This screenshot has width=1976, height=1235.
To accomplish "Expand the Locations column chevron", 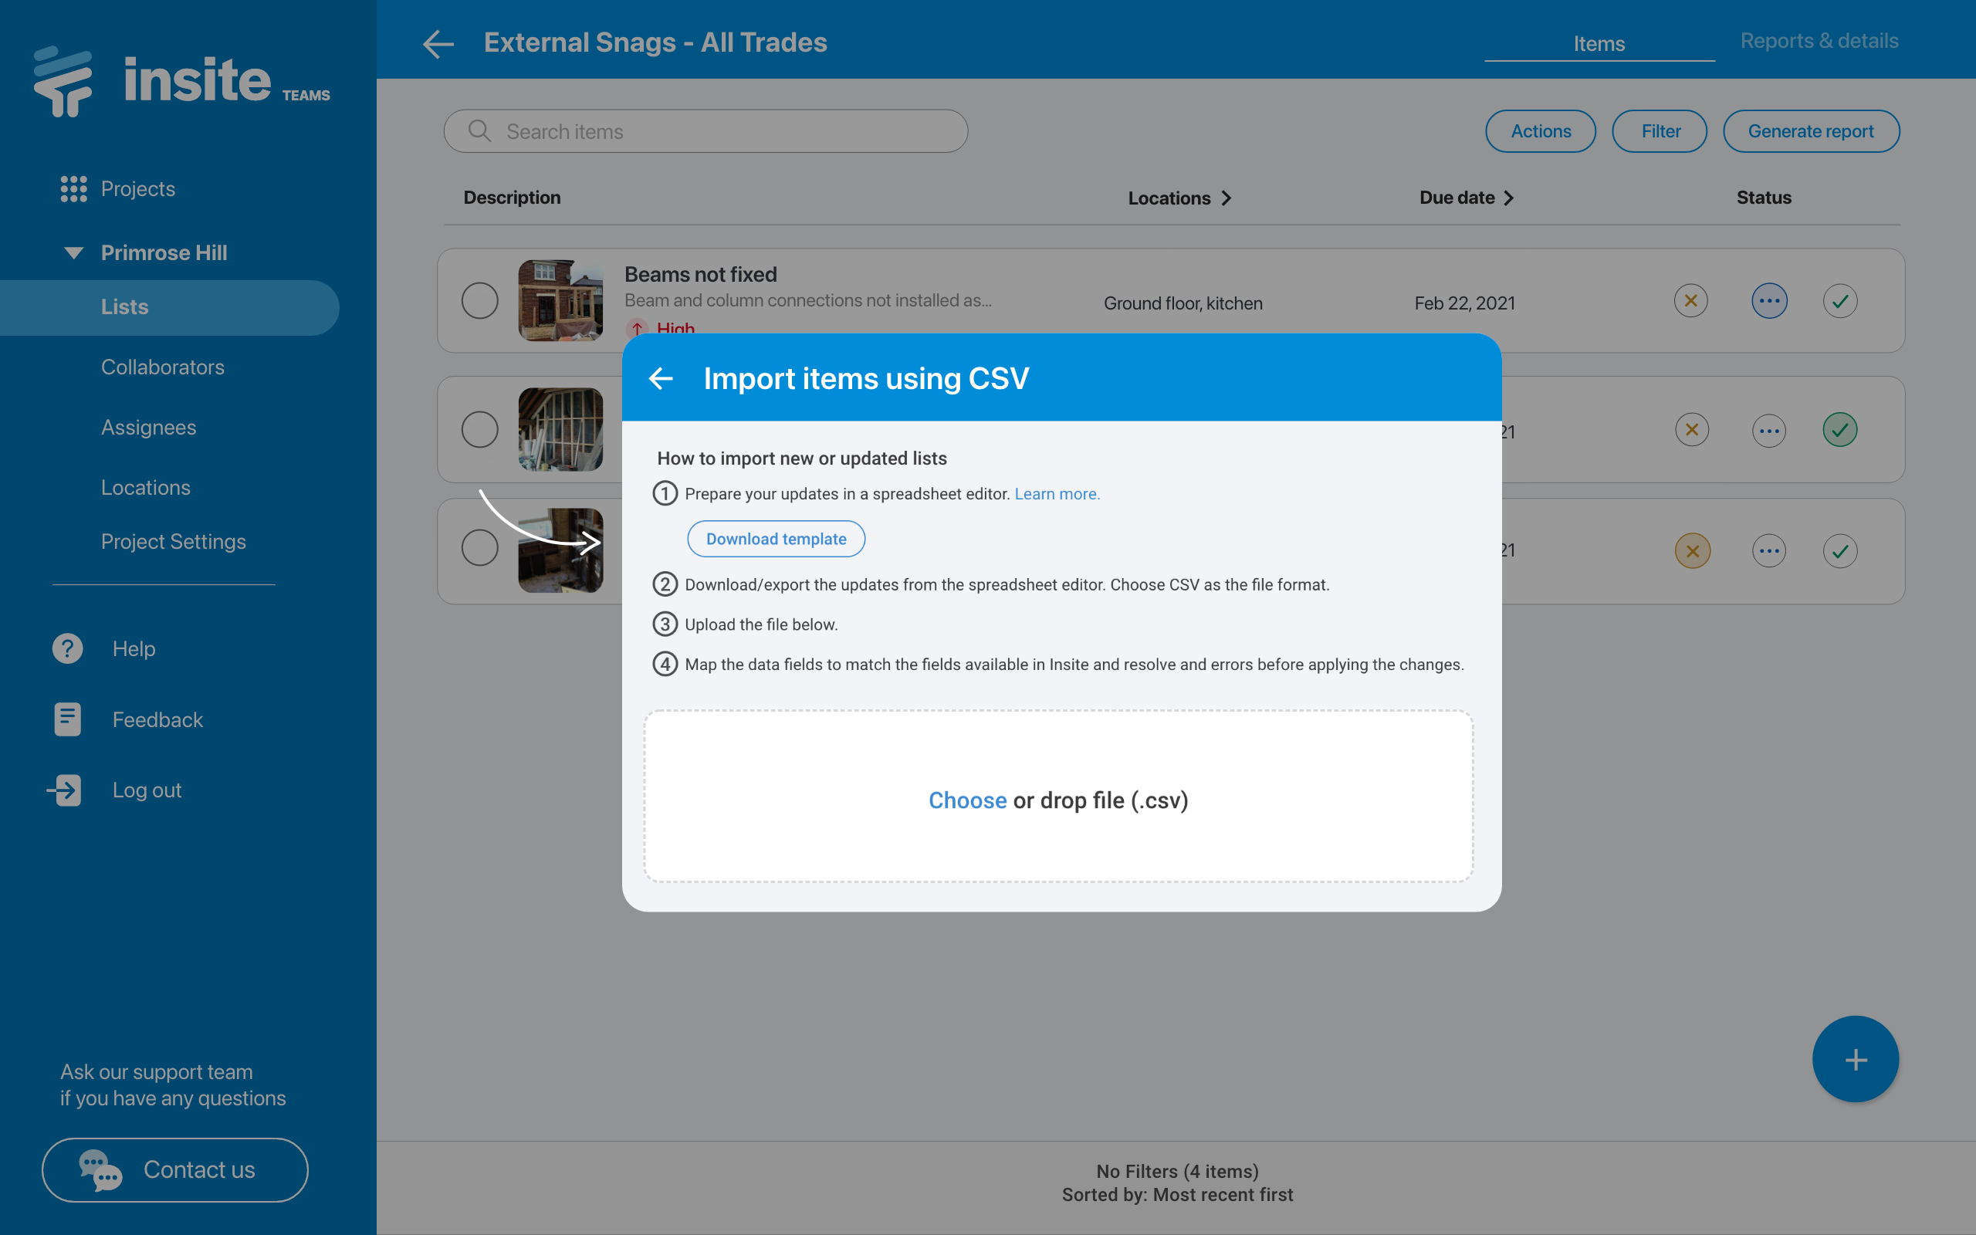I will [x=1226, y=198].
